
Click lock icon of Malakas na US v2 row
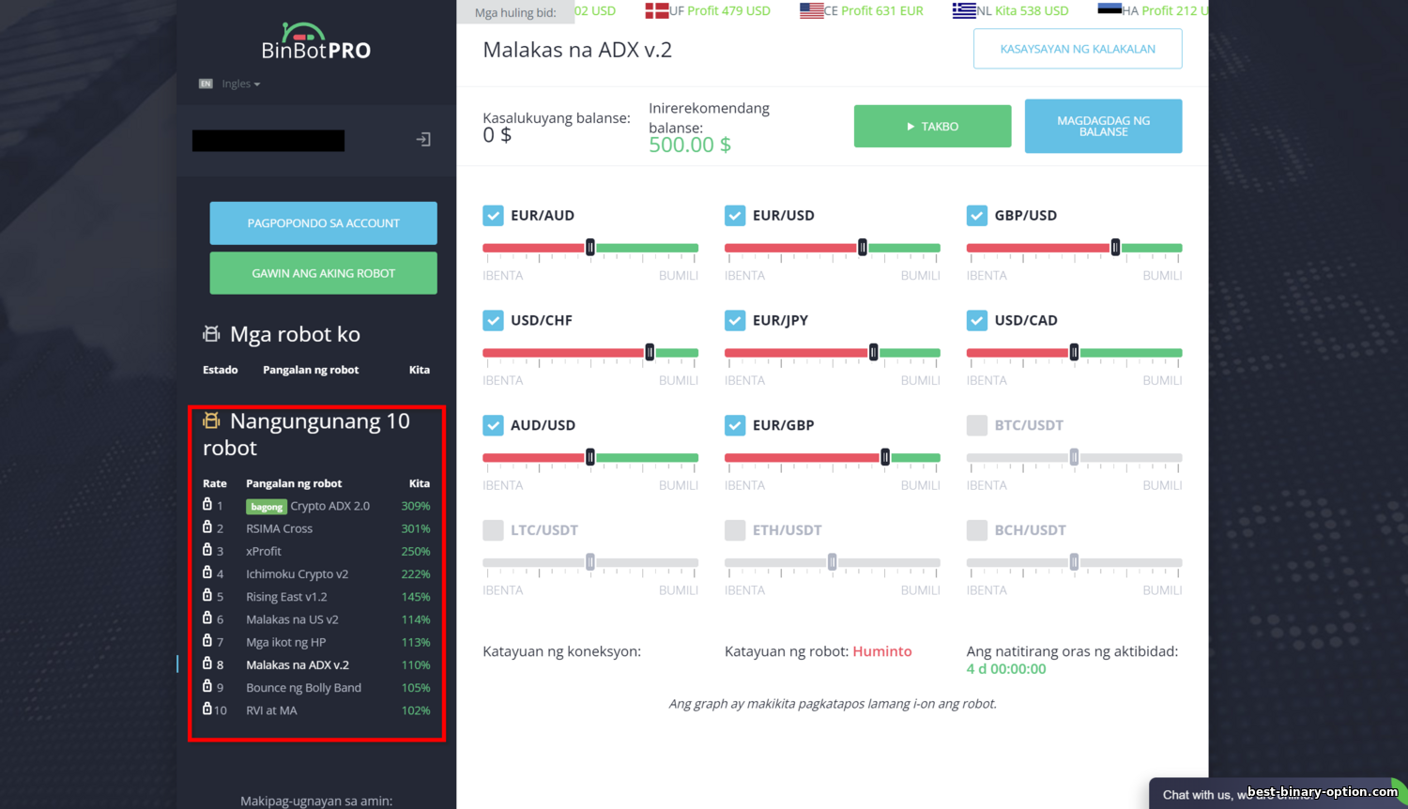(x=207, y=618)
